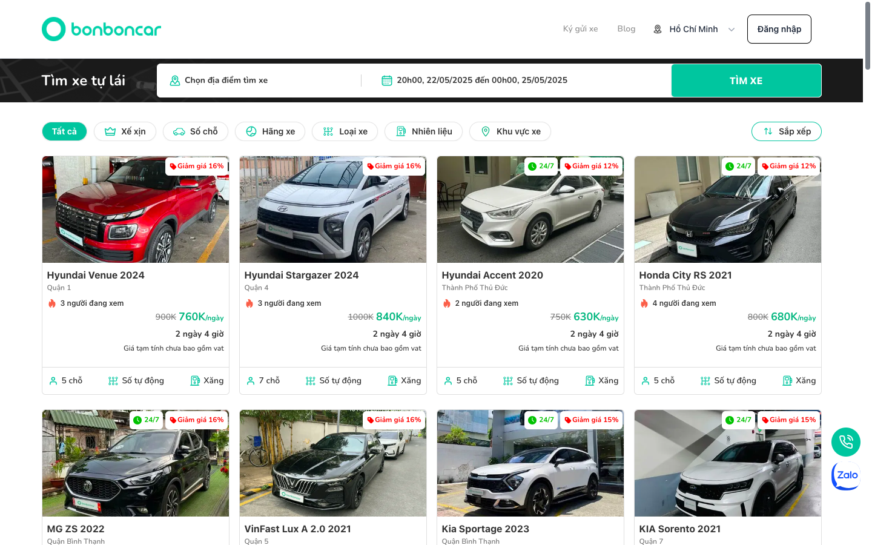Image resolution: width=872 pixels, height=545 pixels.
Task: Open Ký gửi xe page
Action: click(580, 28)
